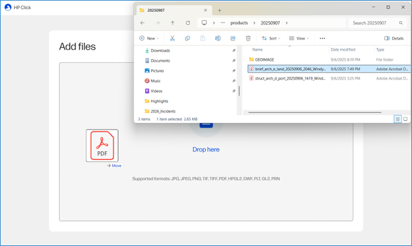This screenshot has width=412, height=246.
Task: Click the Share icon in toolbar
Action: pos(233,39)
